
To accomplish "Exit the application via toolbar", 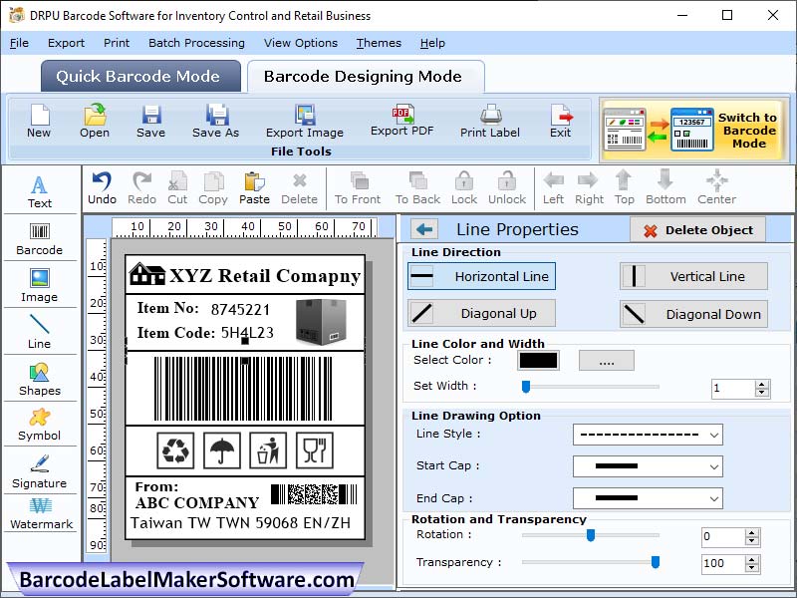I will (561, 121).
